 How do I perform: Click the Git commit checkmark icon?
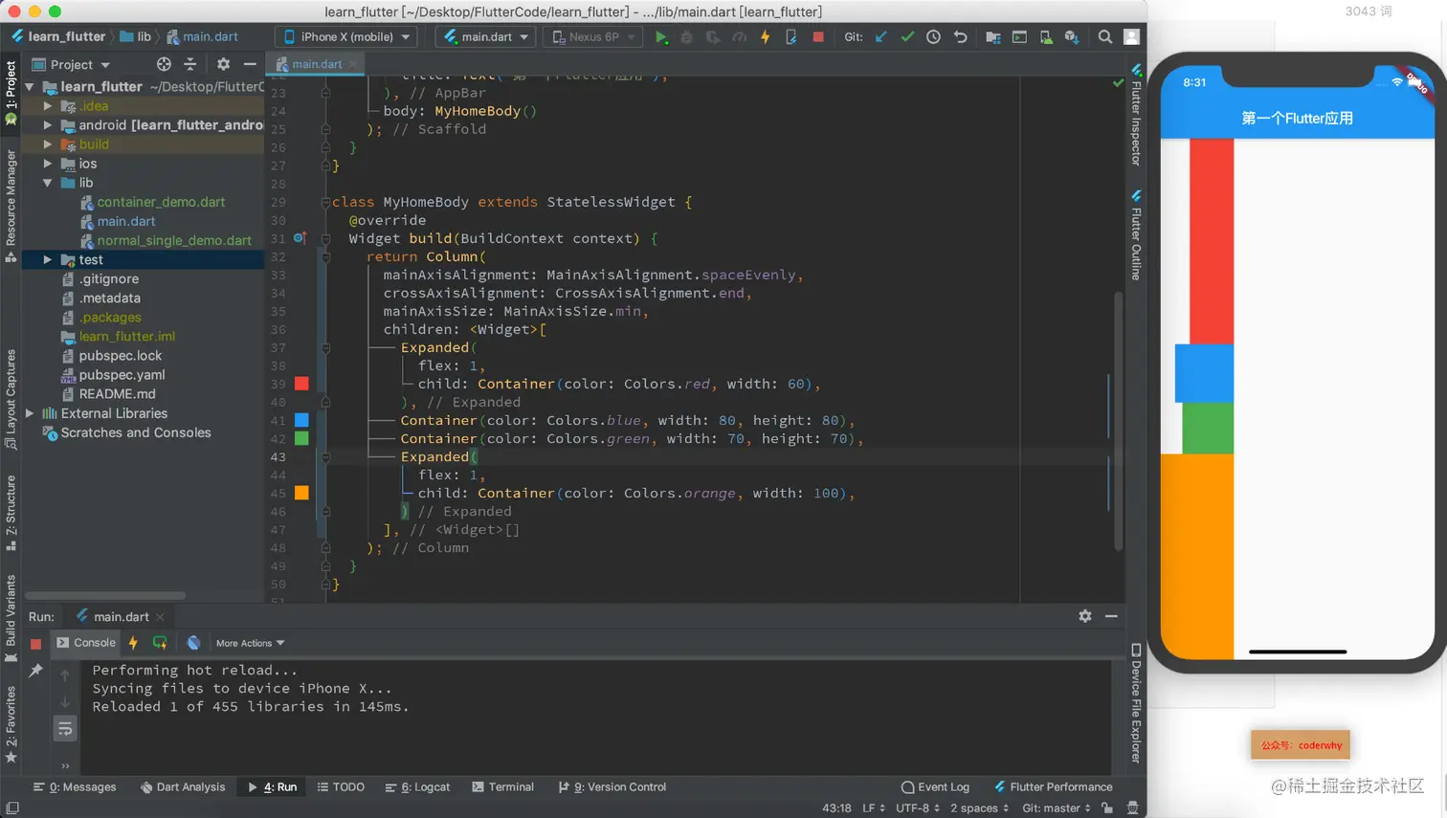(x=907, y=37)
